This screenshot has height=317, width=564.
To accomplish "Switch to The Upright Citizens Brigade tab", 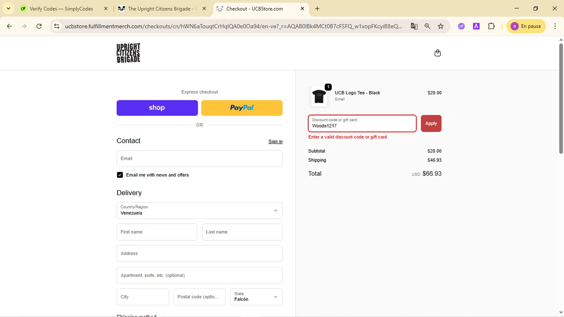I will [162, 9].
